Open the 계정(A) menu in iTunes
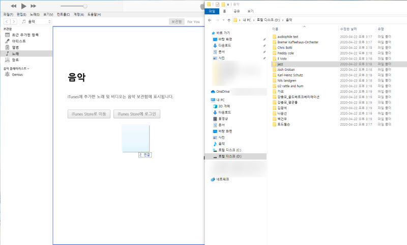Viewport: 407px width, 245px height. pyautogui.click(x=79, y=15)
